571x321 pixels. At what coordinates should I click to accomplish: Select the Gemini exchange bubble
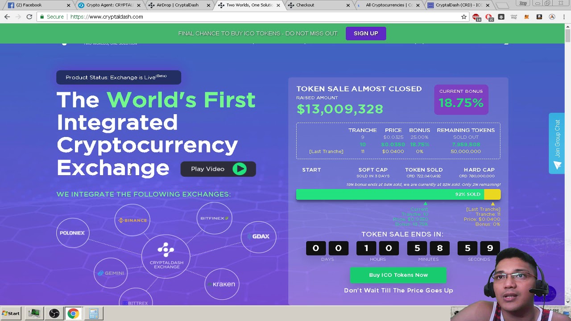(111, 273)
